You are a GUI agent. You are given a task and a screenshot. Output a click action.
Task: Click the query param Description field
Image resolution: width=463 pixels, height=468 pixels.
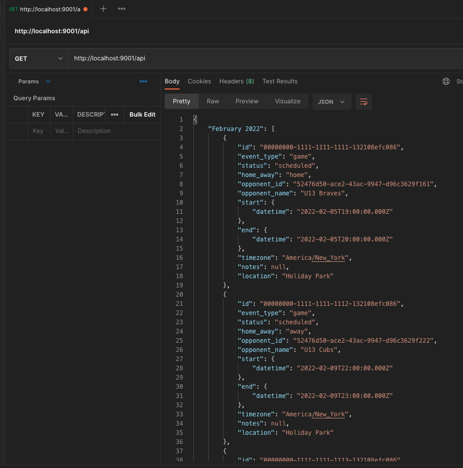(117, 131)
